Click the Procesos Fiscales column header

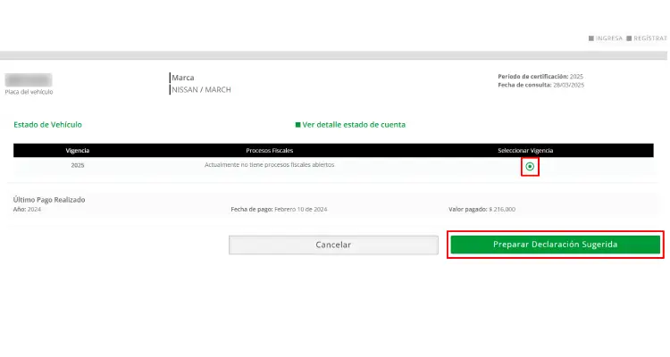pos(269,150)
